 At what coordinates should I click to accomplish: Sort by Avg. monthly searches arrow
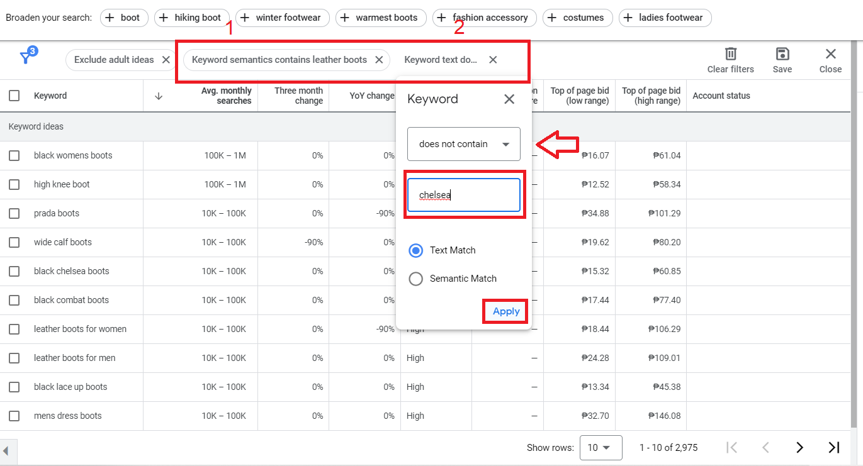click(159, 96)
